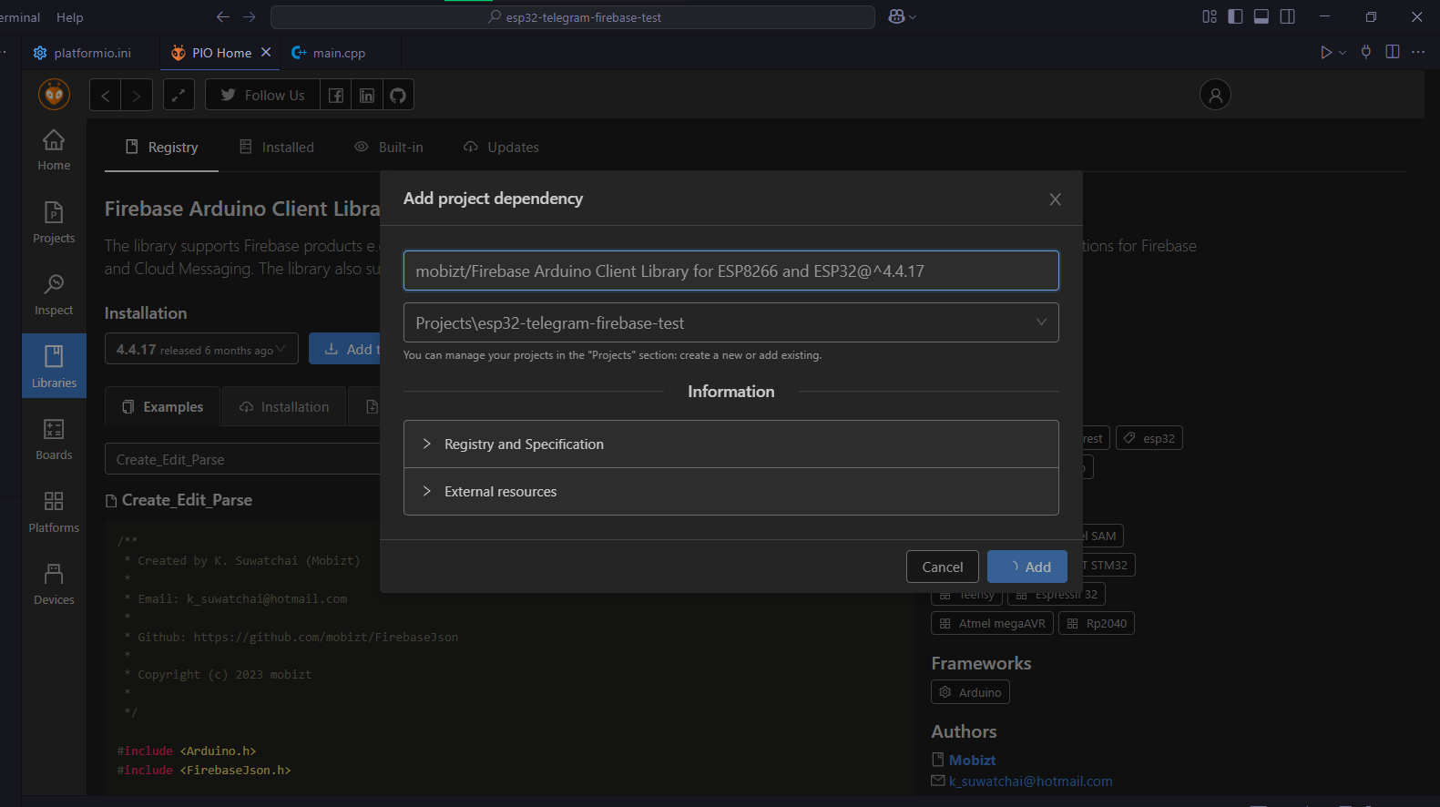Toggle the VS Code primary side bar
This screenshot has height=807, width=1440.
coord(1235,16)
